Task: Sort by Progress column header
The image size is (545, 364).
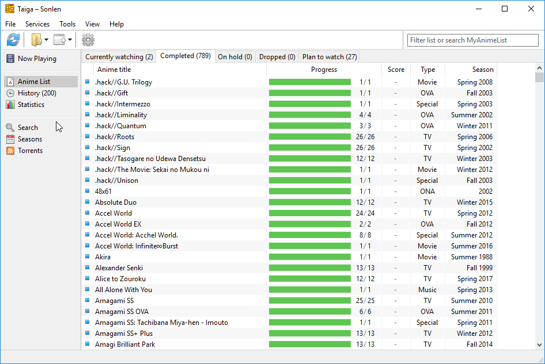Action: click(x=324, y=70)
